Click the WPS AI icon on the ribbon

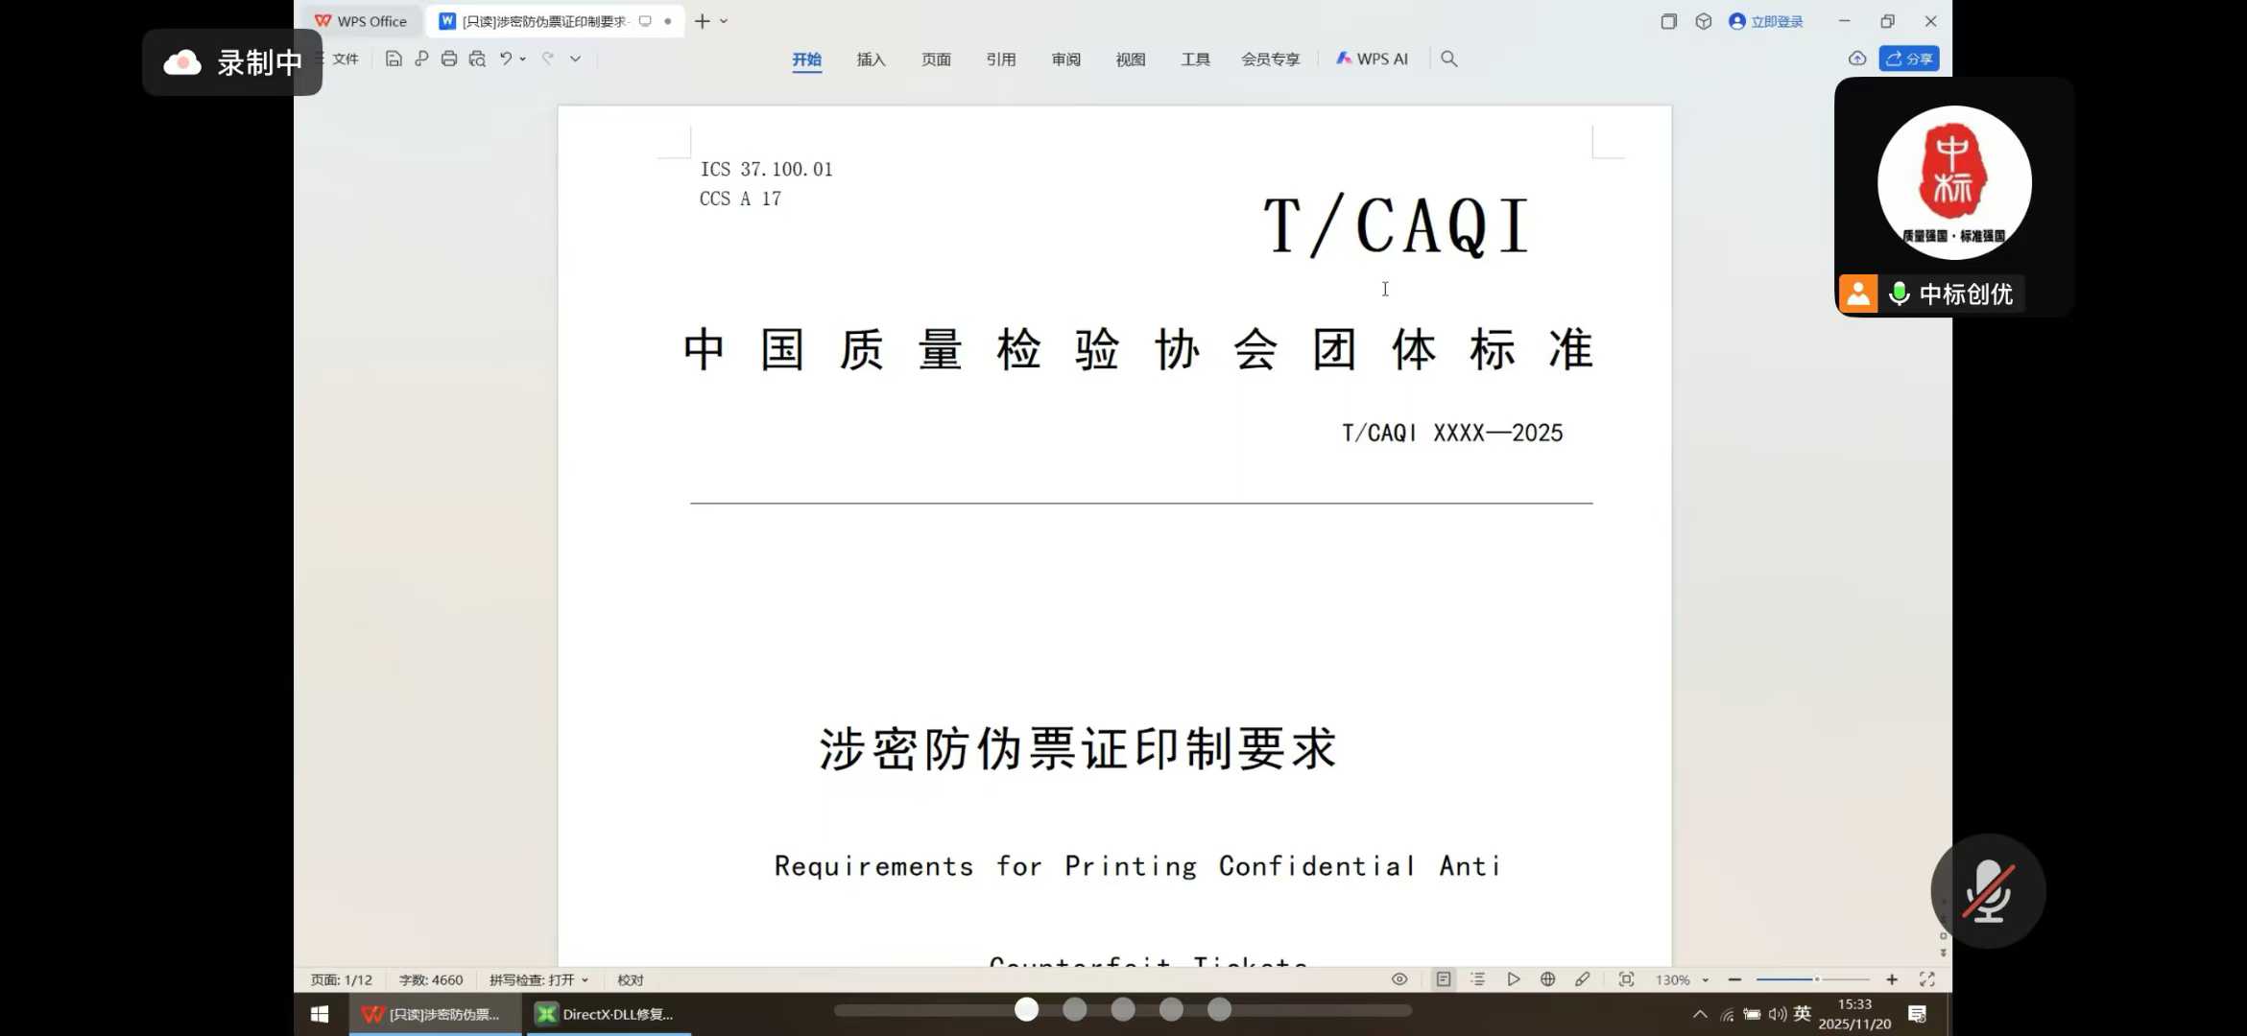[x=1373, y=58]
